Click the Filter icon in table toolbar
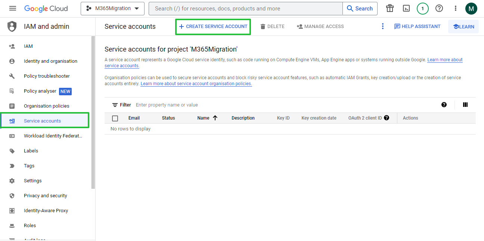This screenshot has height=241, width=484. (x=115, y=105)
